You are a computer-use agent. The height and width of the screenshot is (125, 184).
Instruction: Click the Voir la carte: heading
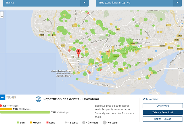pyautogui.click(x=151, y=99)
